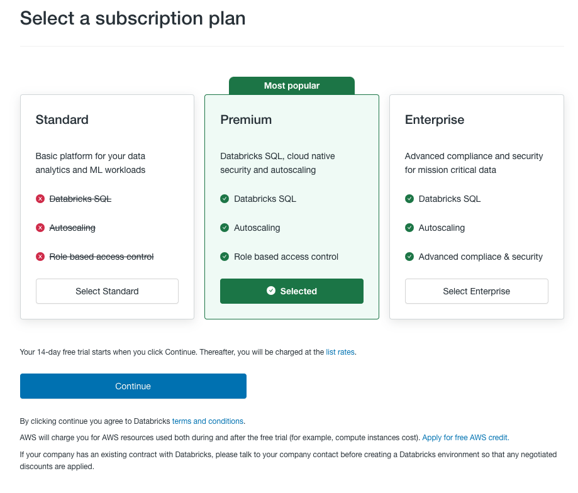Choose the Enterprise subscription plan
Image resolution: width=578 pixels, height=493 pixels.
[476, 291]
